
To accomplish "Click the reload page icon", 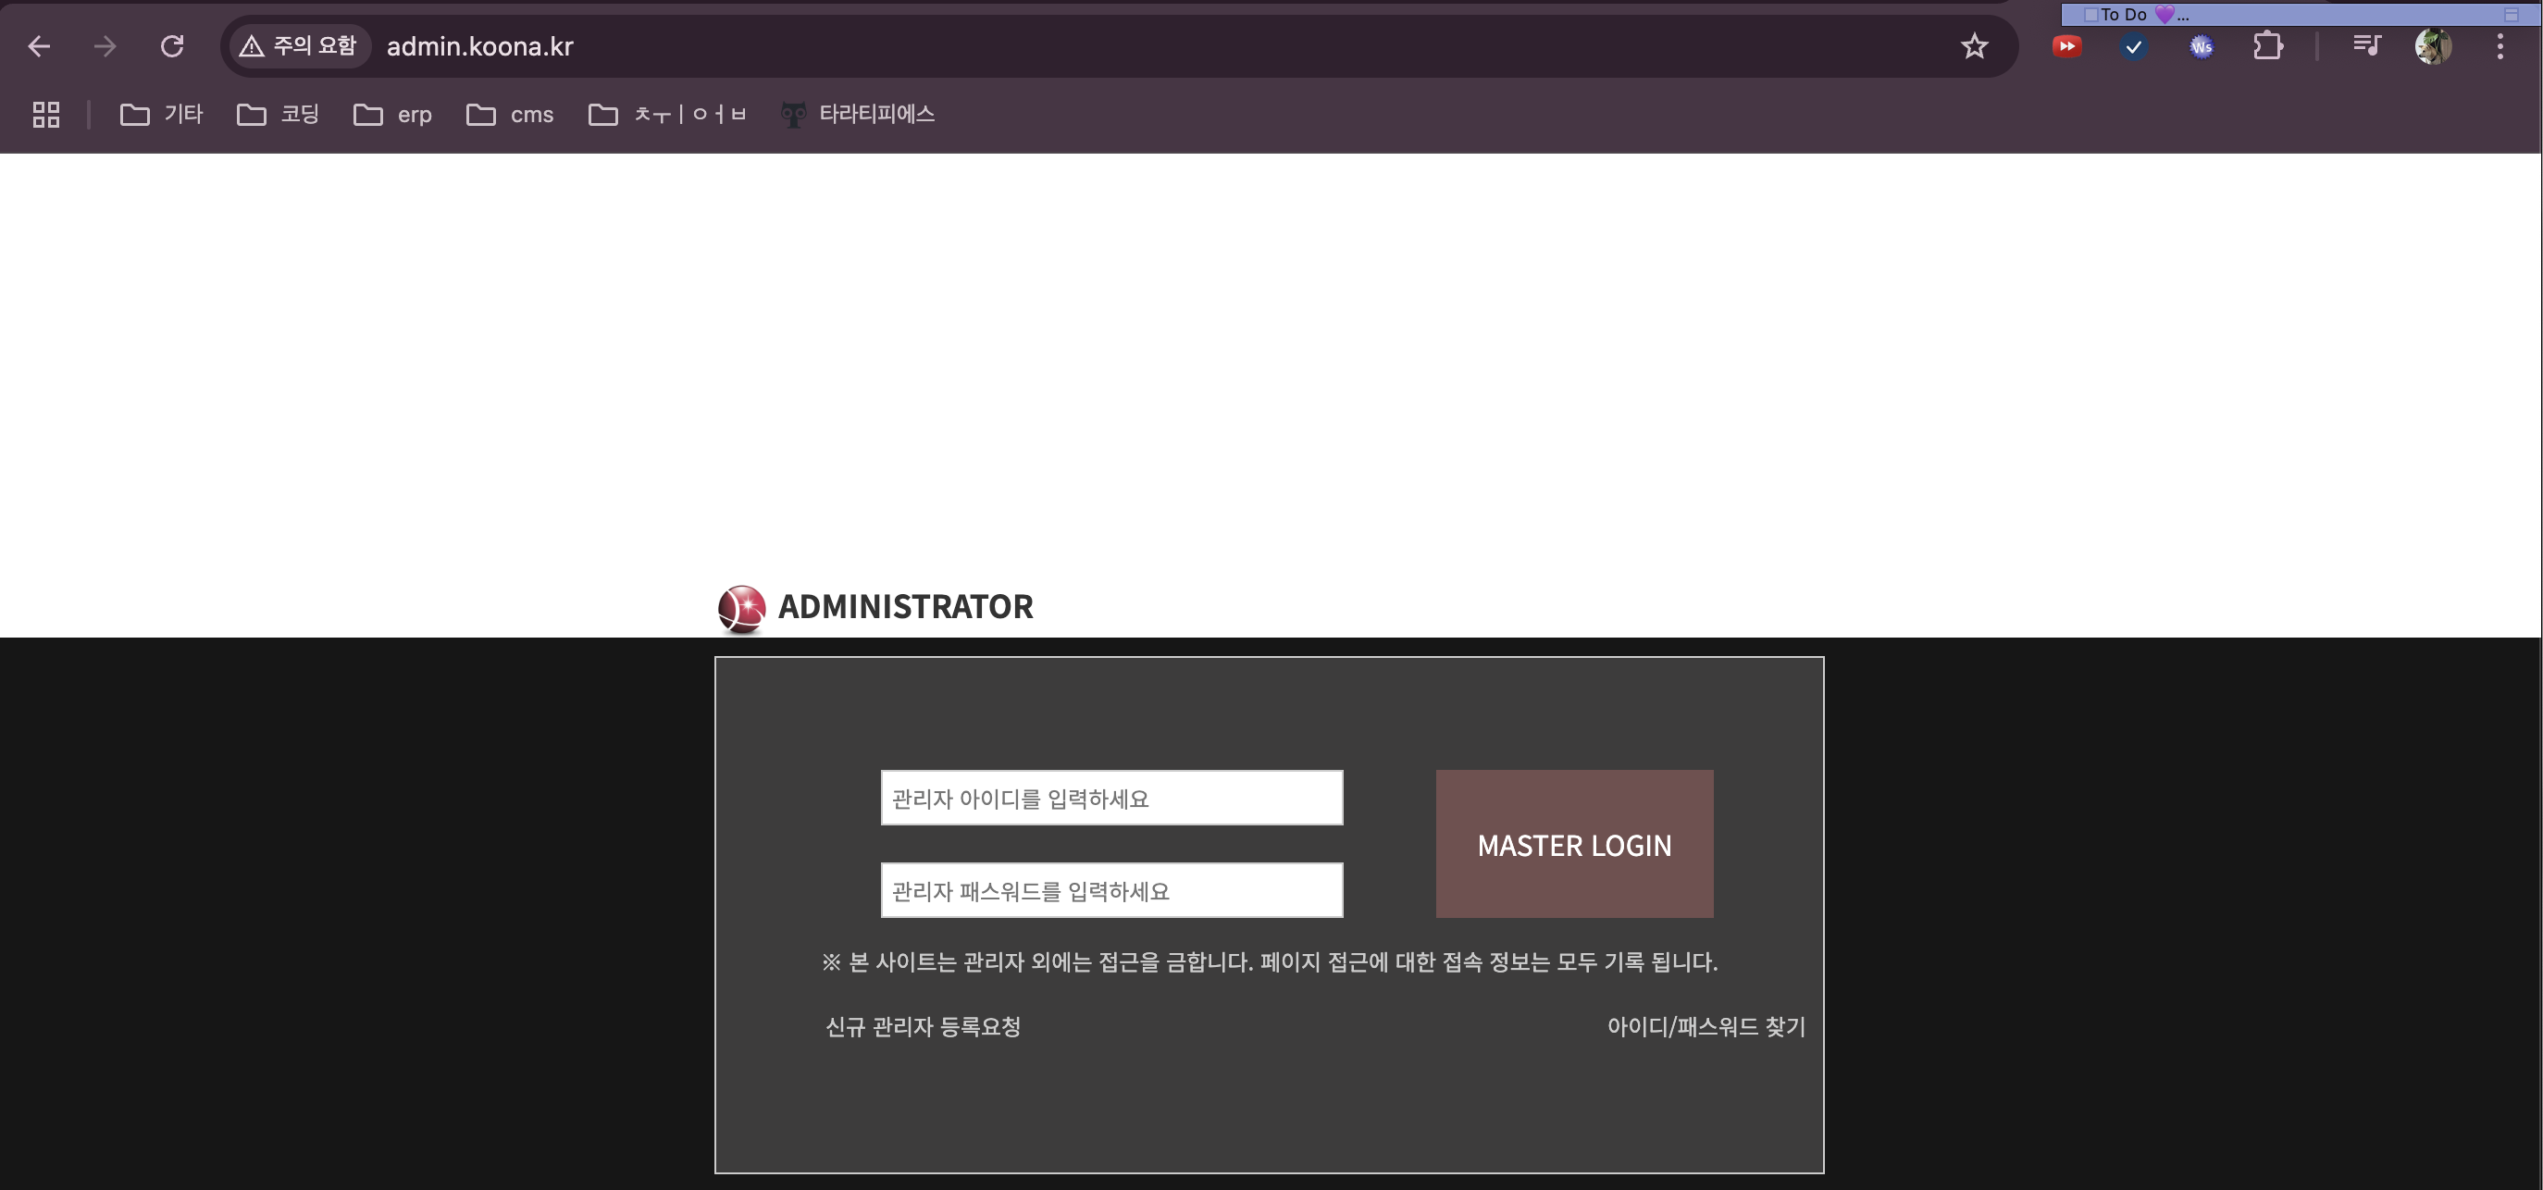I will coord(172,46).
